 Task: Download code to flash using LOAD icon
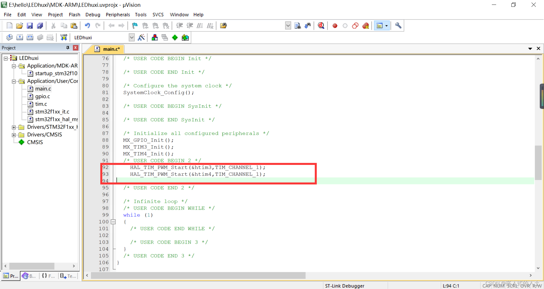tap(64, 37)
